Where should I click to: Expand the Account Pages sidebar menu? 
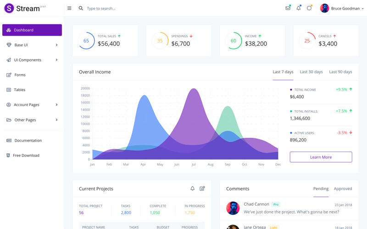point(32,105)
